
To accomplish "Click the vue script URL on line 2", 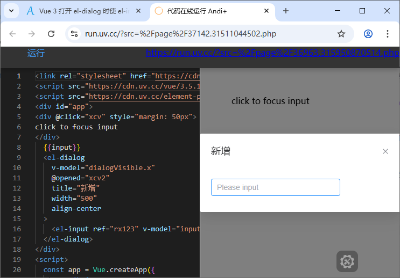I will pyautogui.click(x=144, y=86).
